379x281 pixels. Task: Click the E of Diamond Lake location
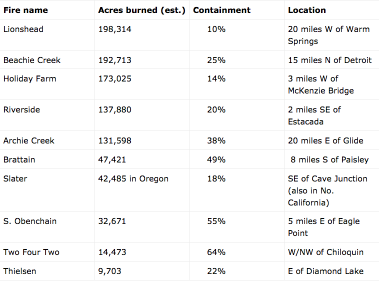(325, 271)
